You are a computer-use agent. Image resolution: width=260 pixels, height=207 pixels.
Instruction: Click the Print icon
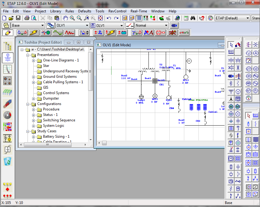point(27,18)
